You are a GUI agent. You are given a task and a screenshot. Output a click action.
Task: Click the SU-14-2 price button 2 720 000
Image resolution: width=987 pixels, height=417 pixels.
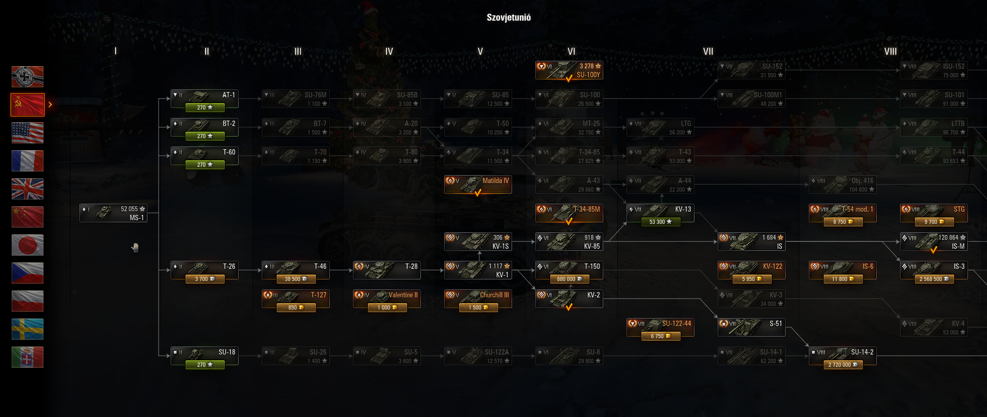(843, 365)
